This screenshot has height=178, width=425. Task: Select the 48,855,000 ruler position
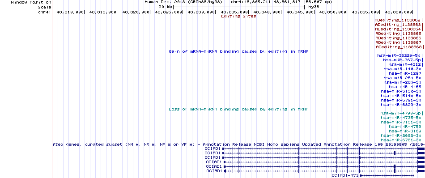pyautogui.click(x=365, y=12)
